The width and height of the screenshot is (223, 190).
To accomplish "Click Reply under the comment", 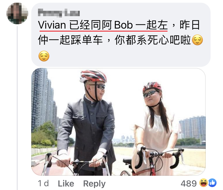I will (94, 184).
